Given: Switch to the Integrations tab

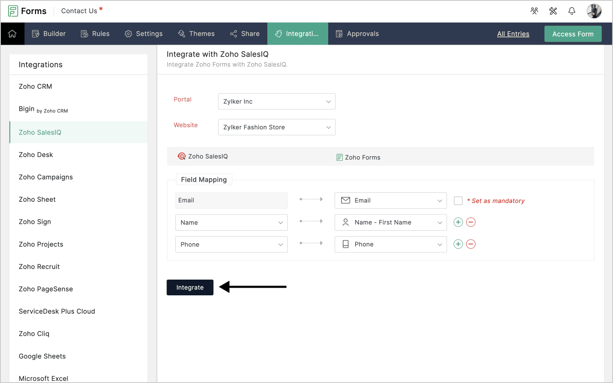Looking at the screenshot, I should click(298, 34).
